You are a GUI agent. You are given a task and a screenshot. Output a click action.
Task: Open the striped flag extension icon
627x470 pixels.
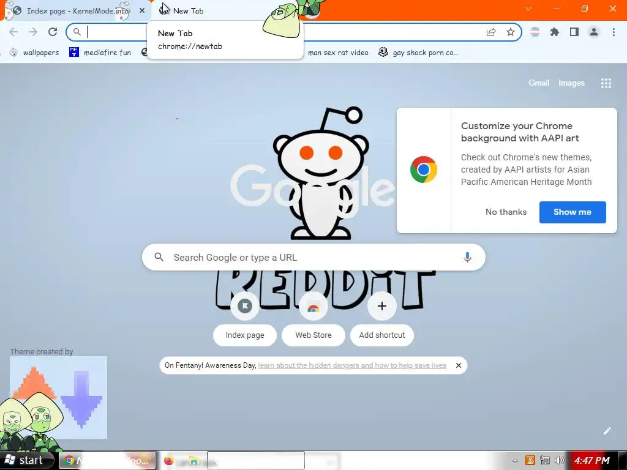pos(535,32)
